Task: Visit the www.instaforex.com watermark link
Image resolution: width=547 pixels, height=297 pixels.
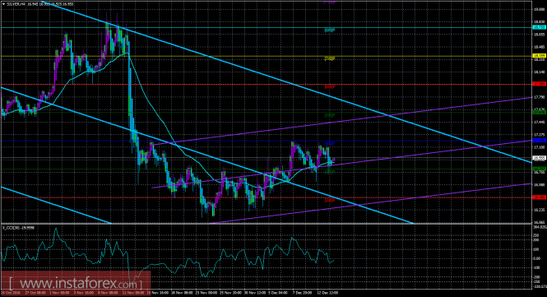Action: 74,283
